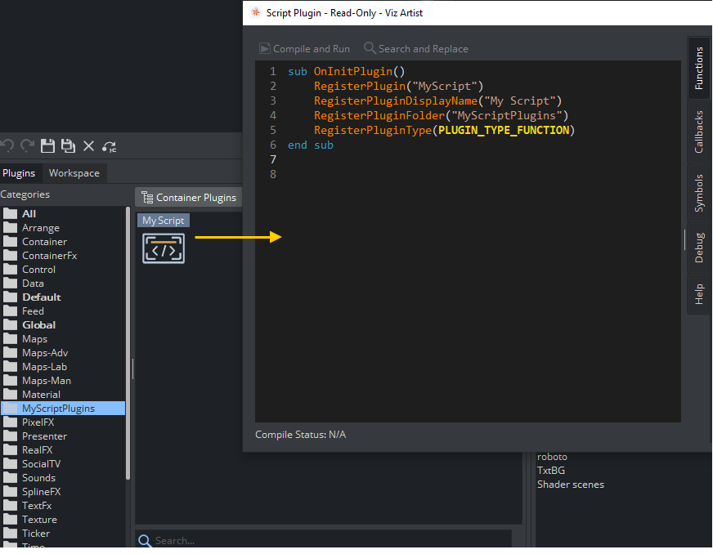The height and width of the screenshot is (554, 713).
Task: Click the Save icon in toolbar
Action: (x=48, y=146)
